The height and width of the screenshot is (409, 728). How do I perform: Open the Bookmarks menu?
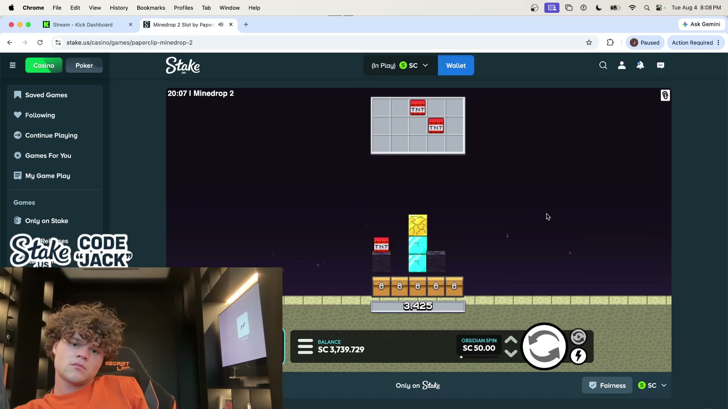pyautogui.click(x=151, y=8)
